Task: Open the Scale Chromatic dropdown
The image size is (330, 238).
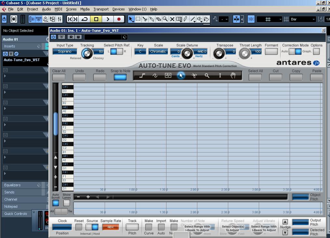Action: pos(158,51)
